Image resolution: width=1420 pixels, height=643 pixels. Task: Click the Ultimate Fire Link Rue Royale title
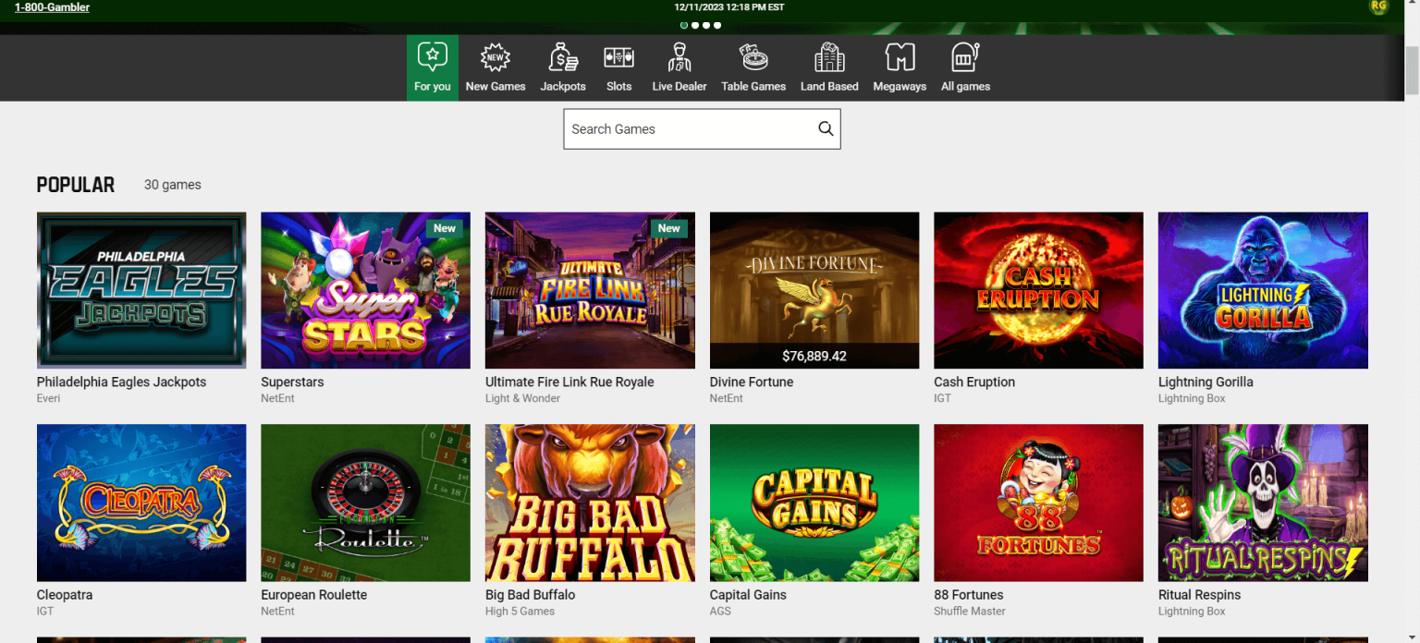pos(569,382)
